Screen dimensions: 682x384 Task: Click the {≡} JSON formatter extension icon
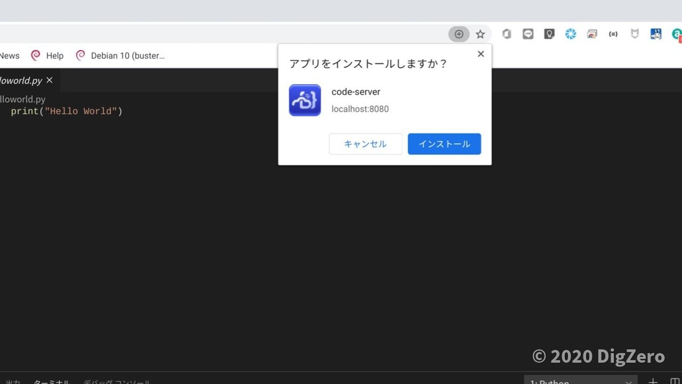[x=613, y=34]
